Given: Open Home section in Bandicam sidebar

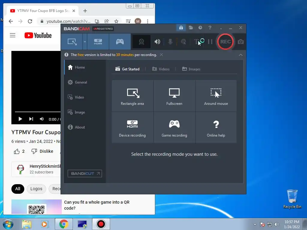Looking at the screenshot, I should [x=85, y=67].
